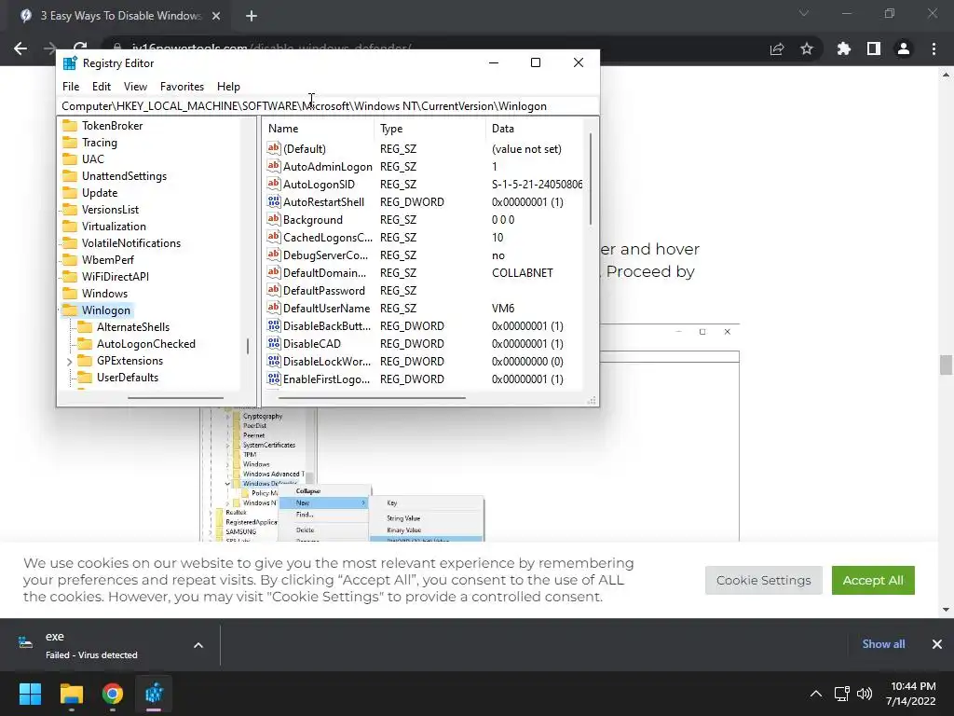Click the tree pane vertical scrollbar thumb
The width and height of the screenshot is (954, 716).
click(248, 347)
